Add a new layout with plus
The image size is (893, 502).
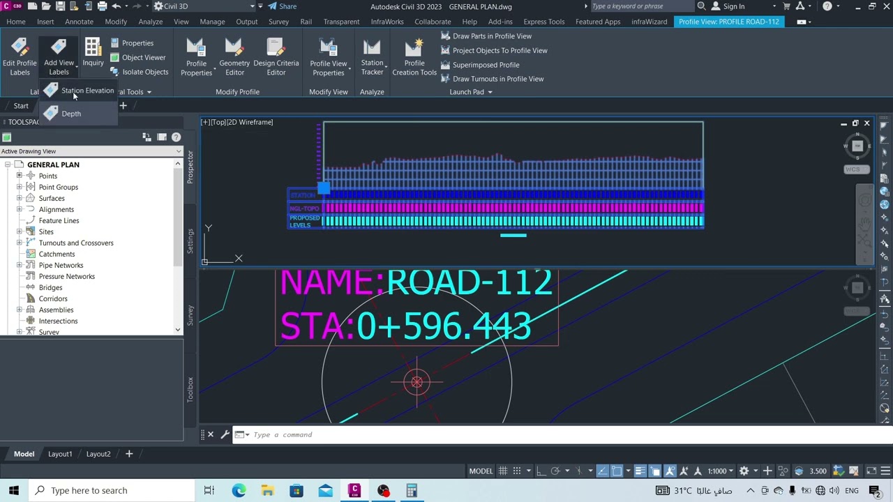coord(129,454)
